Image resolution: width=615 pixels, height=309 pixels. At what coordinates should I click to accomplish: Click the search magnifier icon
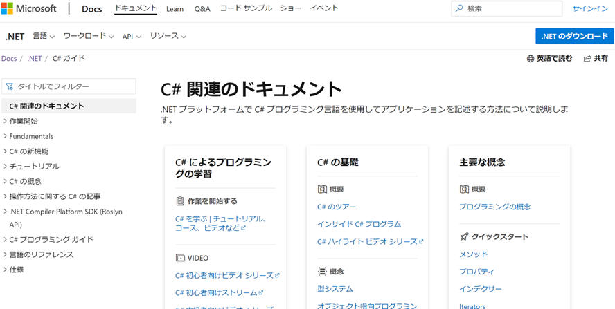click(x=459, y=8)
